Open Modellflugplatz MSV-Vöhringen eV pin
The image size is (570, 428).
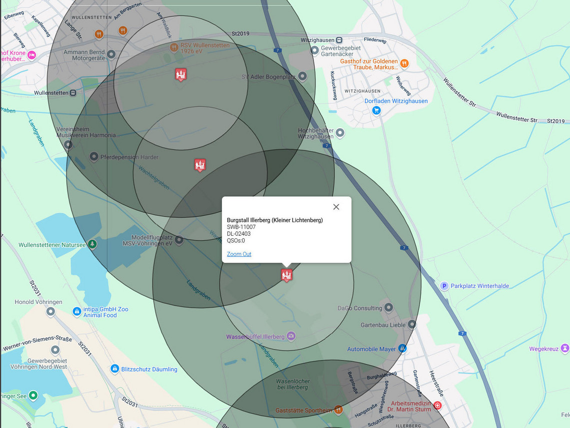pyautogui.click(x=179, y=240)
